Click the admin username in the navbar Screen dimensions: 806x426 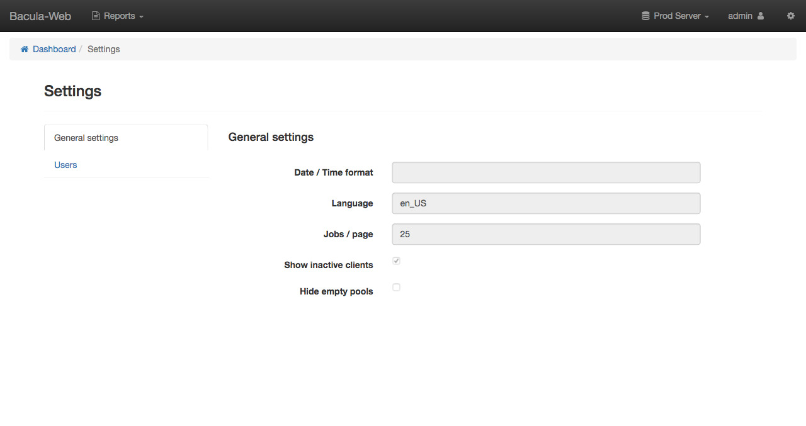tap(740, 16)
